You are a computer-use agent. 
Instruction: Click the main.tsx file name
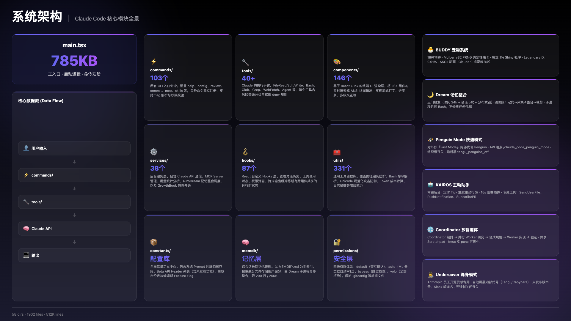coord(74,45)
